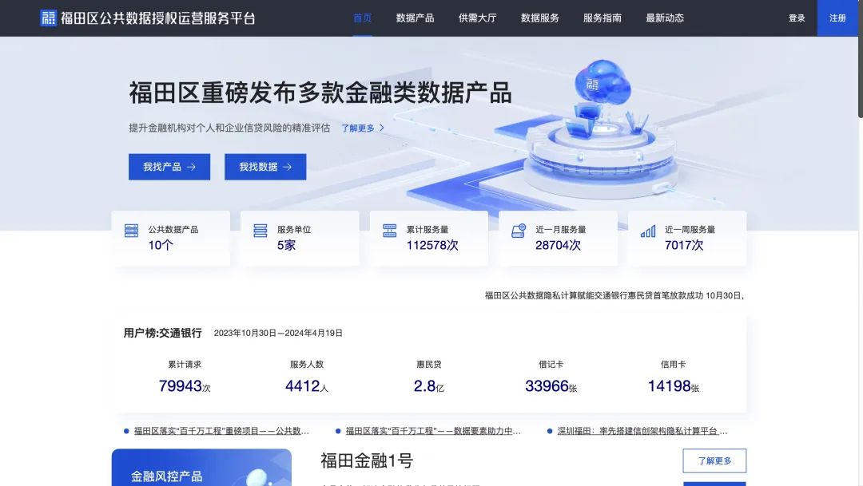
Task: Click the 登录 link in header
Action: (x=797, y=18)
